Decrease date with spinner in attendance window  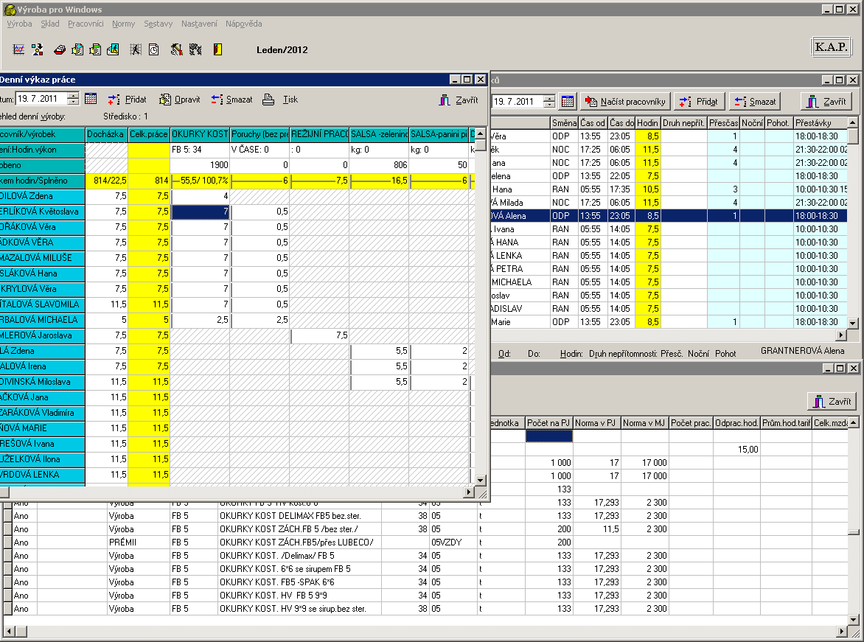[549, 105]
